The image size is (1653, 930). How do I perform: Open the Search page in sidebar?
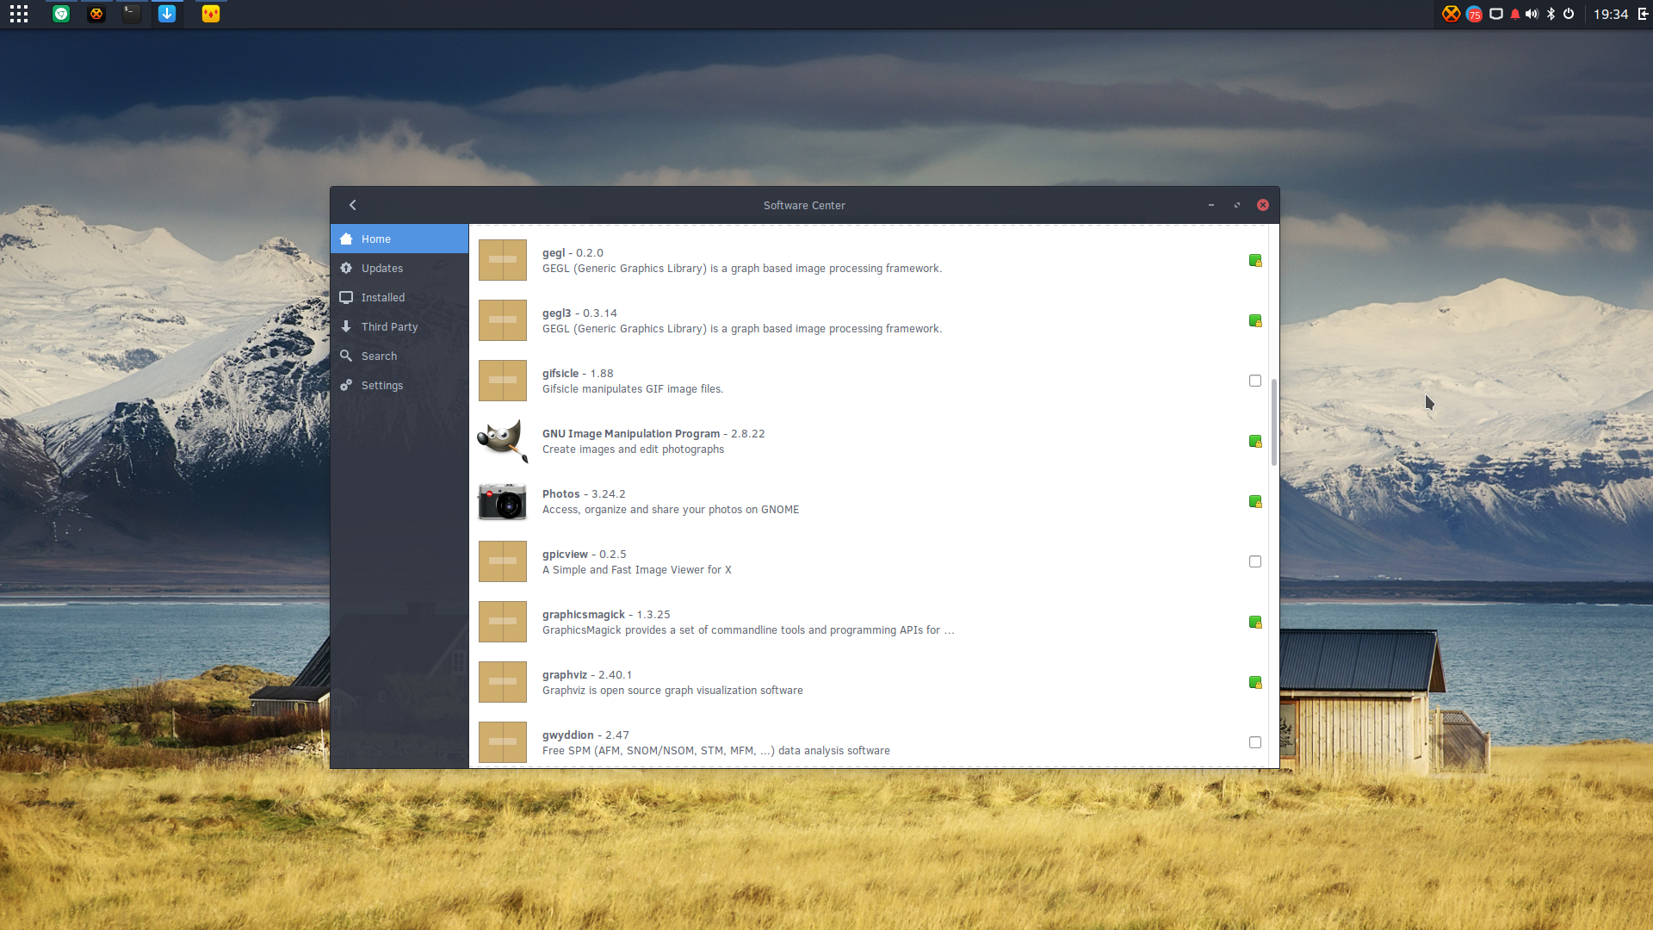click(x=399, y=356)
